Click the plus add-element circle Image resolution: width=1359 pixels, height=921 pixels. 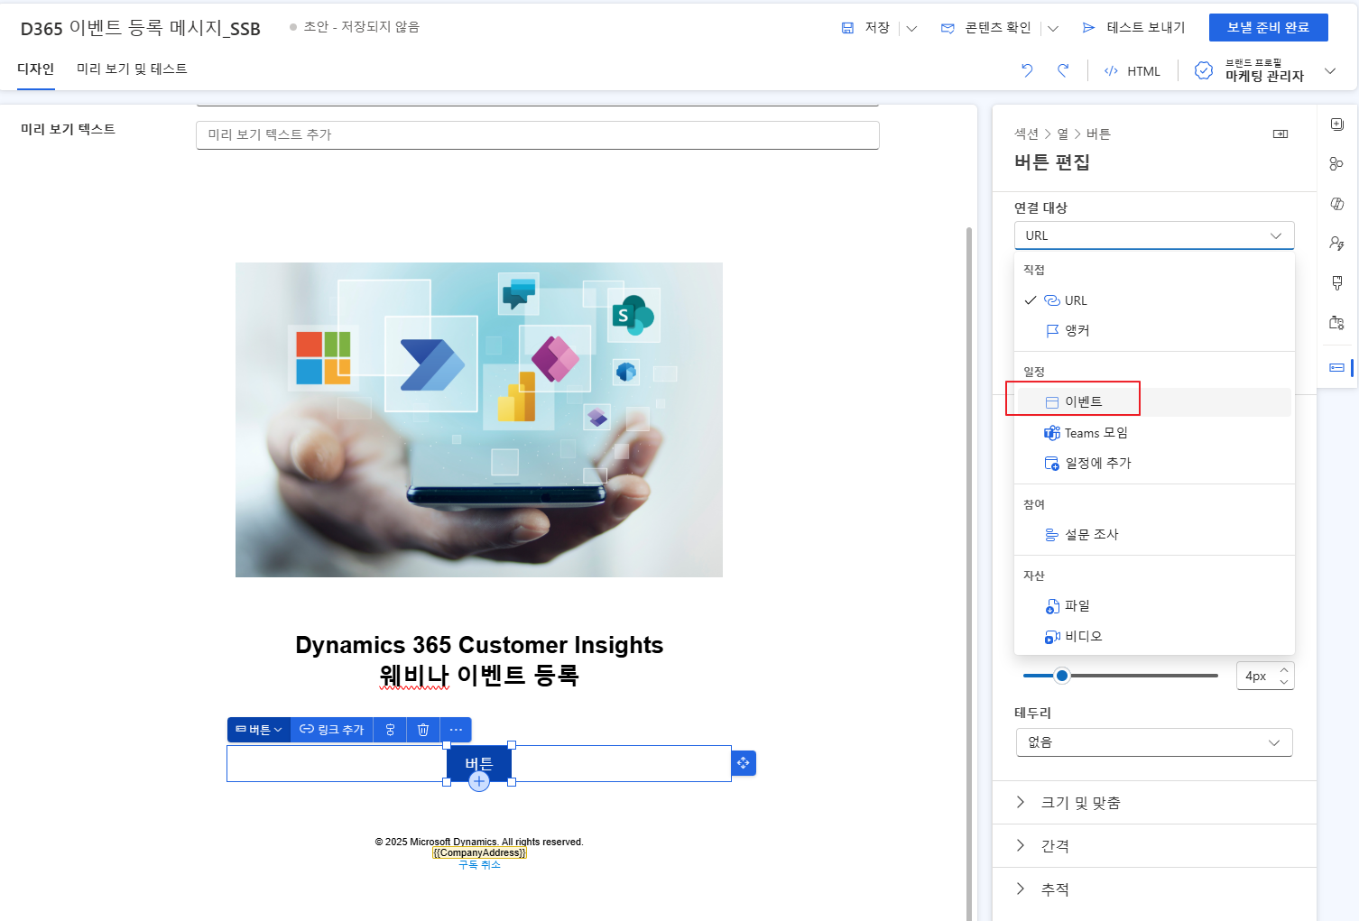click(x=479, y=782)
